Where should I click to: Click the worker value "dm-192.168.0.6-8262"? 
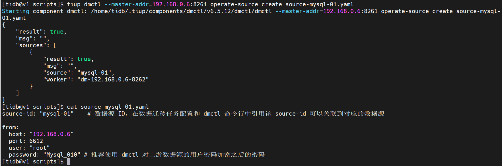(113, 79)
